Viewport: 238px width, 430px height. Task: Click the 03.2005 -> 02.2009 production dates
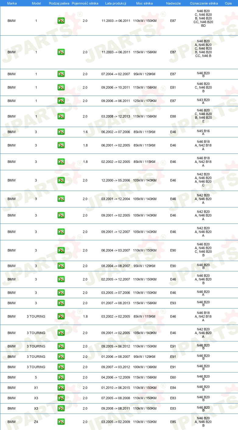click(116, 422)
